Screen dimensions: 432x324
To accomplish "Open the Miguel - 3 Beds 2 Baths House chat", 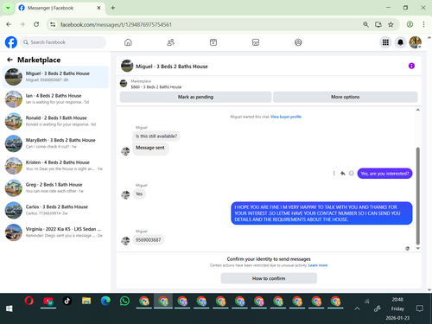I will click(55, 77).
